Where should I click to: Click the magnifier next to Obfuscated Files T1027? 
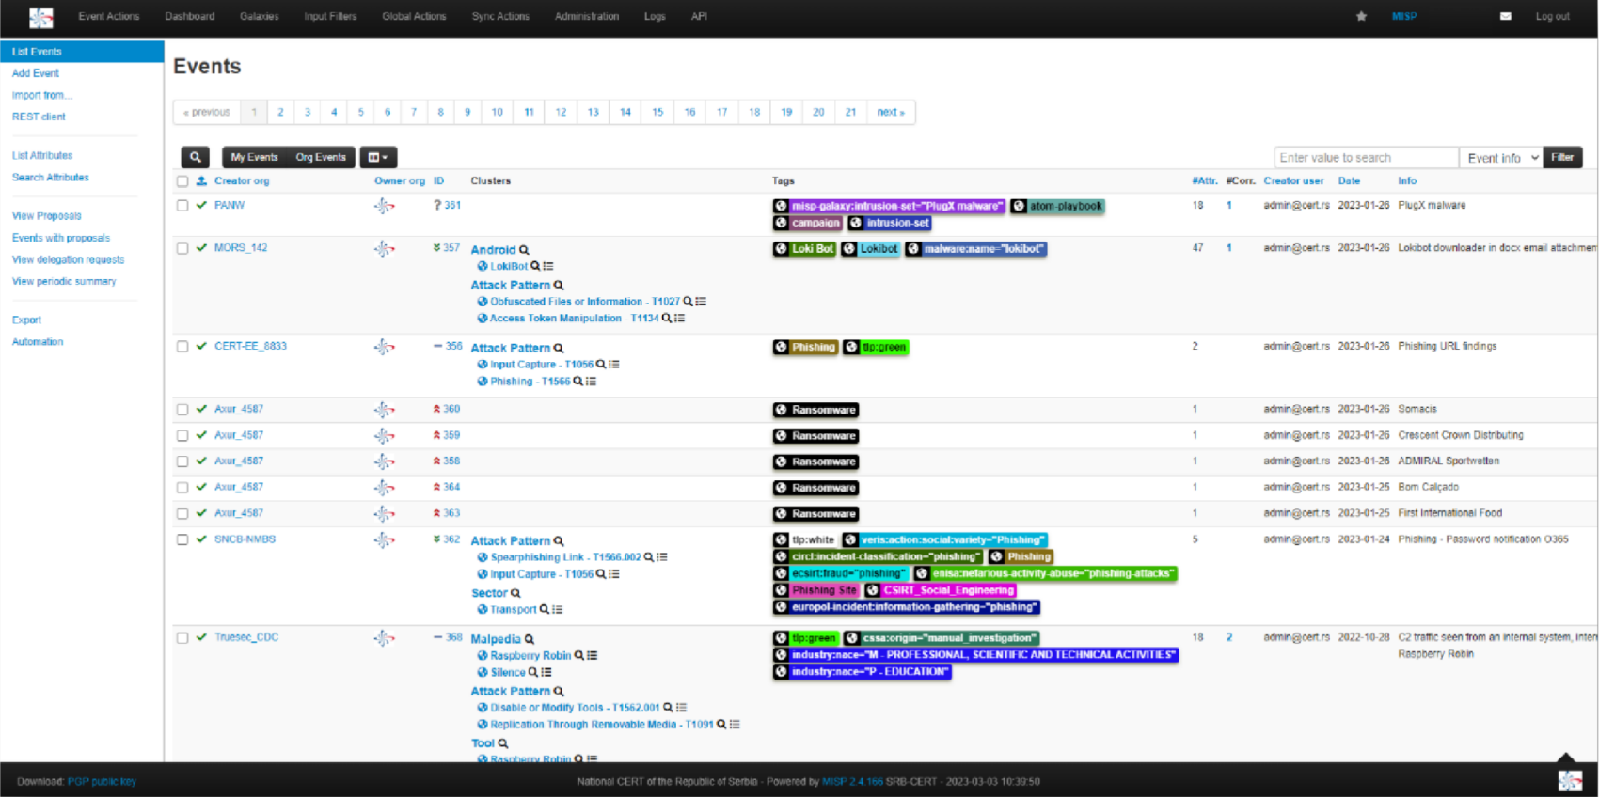tap(688, 302)
